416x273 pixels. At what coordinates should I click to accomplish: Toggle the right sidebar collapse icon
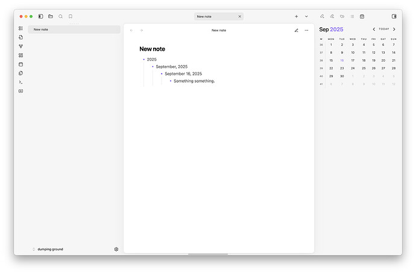(394, 16)
